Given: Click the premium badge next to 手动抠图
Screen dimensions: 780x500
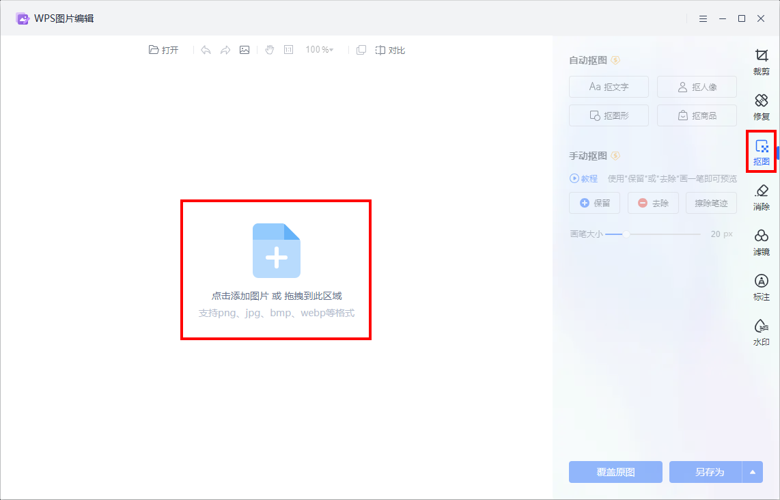Looking at the screenshot, I should tap(615, 156).
